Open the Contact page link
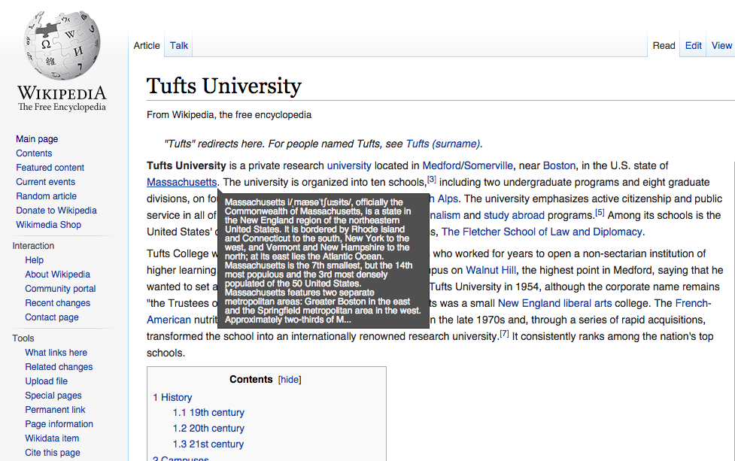 click(x=52, y=317)
